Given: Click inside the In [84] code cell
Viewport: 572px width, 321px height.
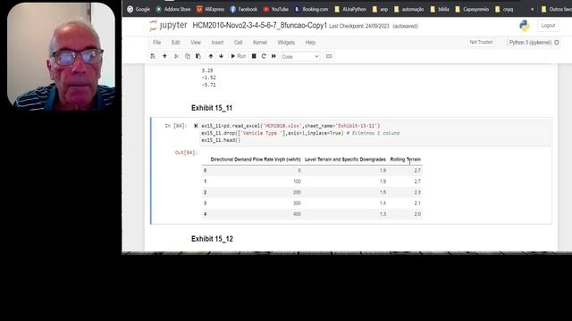Looking at the screenshot, I should (x=374, y=133).
